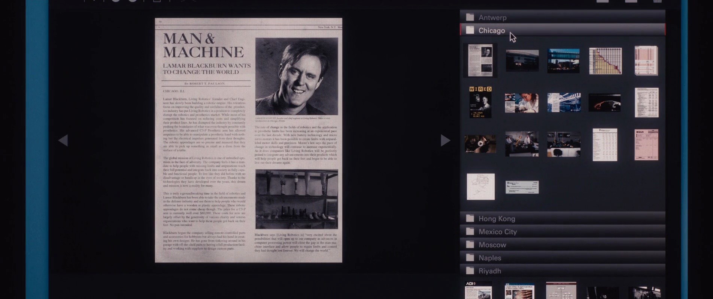
Task: Go to the previous document with left arrow
Action: (x=63, y=141)
